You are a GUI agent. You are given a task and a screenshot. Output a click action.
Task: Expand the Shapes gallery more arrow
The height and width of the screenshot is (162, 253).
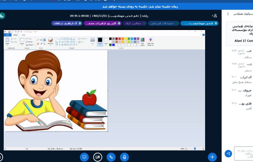[76, 45]
